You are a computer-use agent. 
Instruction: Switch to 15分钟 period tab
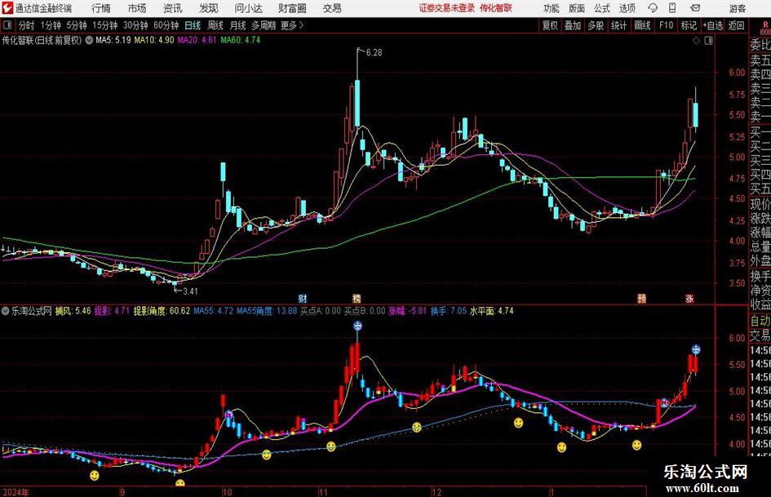click(105, 25)
